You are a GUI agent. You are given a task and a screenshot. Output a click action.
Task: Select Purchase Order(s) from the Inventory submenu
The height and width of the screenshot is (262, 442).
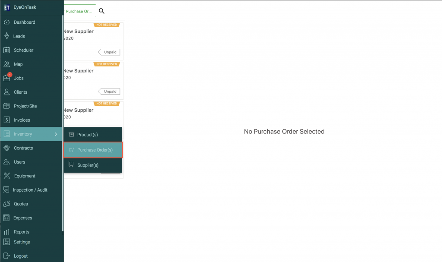pos(93,150)
